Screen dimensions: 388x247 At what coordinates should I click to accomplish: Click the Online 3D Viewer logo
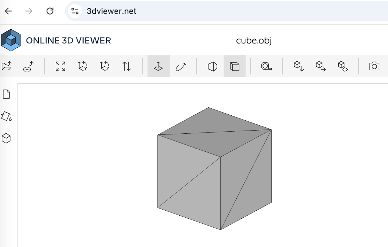pyautogui.click(x=11, y=40)
